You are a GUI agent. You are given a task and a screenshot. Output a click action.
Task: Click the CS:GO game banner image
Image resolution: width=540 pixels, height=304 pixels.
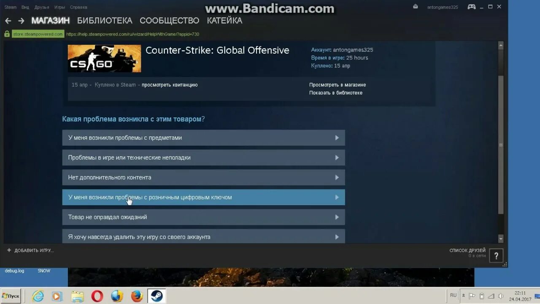click(x=104, y=58)
